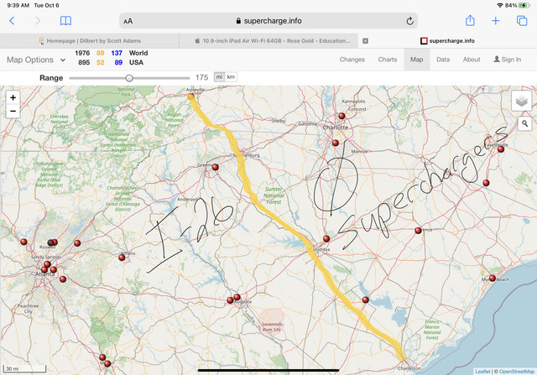The image size is (537, 375).
Task: Click the Sign In user icon
Action: (497, 60)
